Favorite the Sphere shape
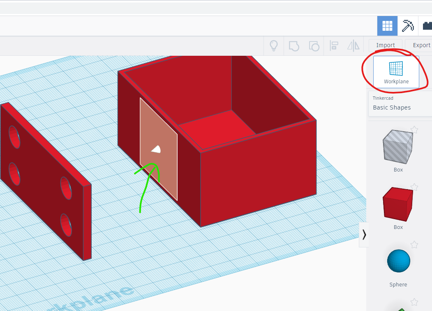The height and width of the screenshot is (311, 432). [x=414, y=244]
